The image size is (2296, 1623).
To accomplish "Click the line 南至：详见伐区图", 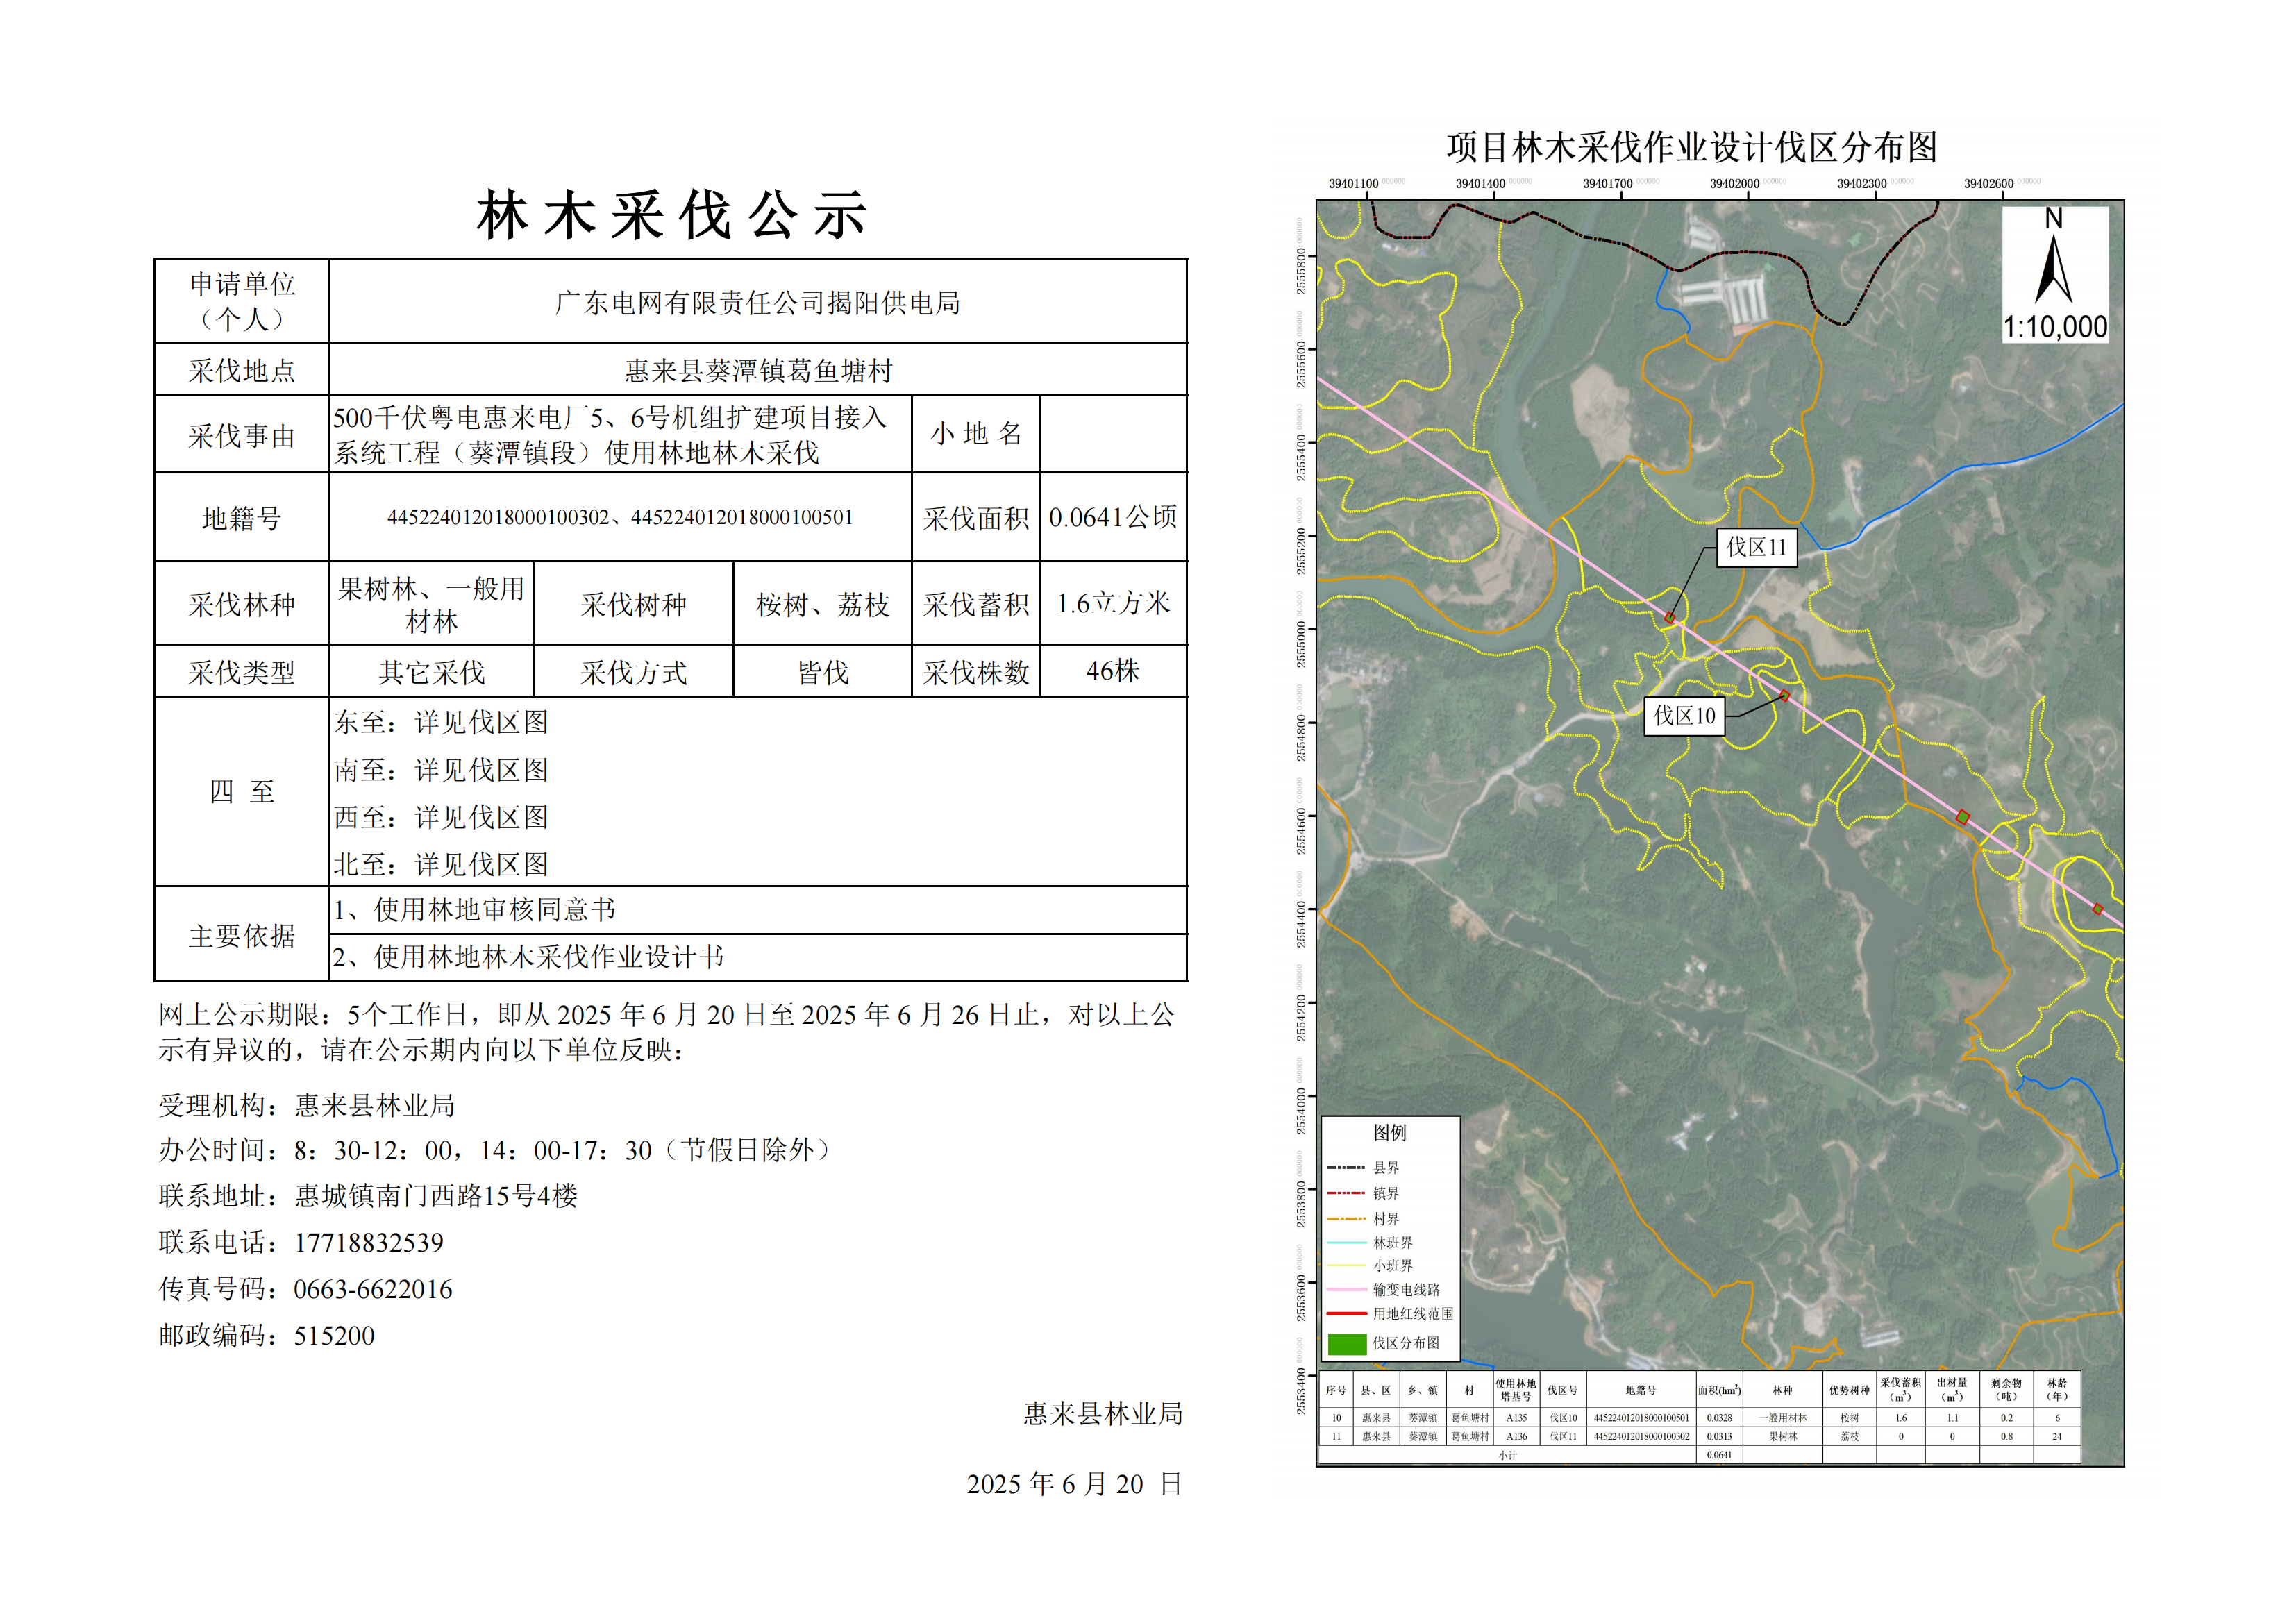I will pyautogui.click(x=441, y=770).
